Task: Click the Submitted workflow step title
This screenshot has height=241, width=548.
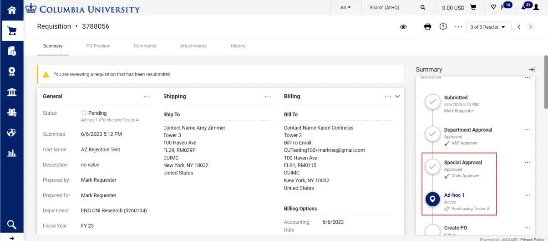Action: (x=456, y=97)
